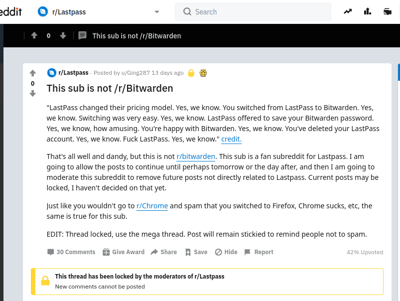Upvote the post beside r/Lastpass title

click(33, 73)
